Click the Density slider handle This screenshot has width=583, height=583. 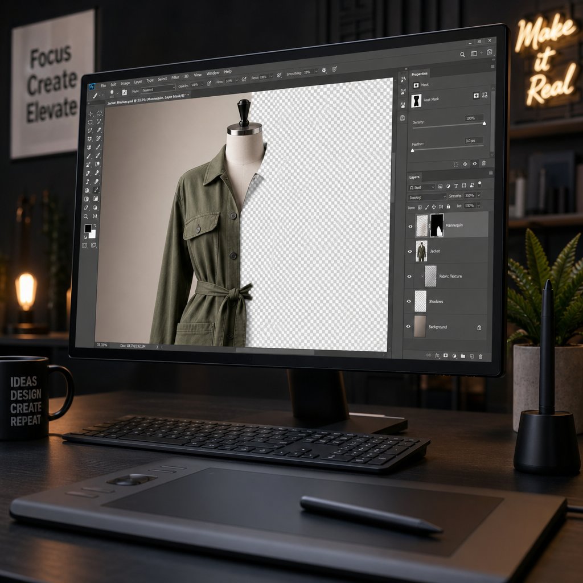click(x=484, y=124)
